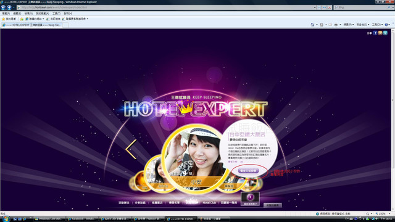Click the browser Back arrow button
The height and width of the screenshot is (222, 395).
pos(3,7)
